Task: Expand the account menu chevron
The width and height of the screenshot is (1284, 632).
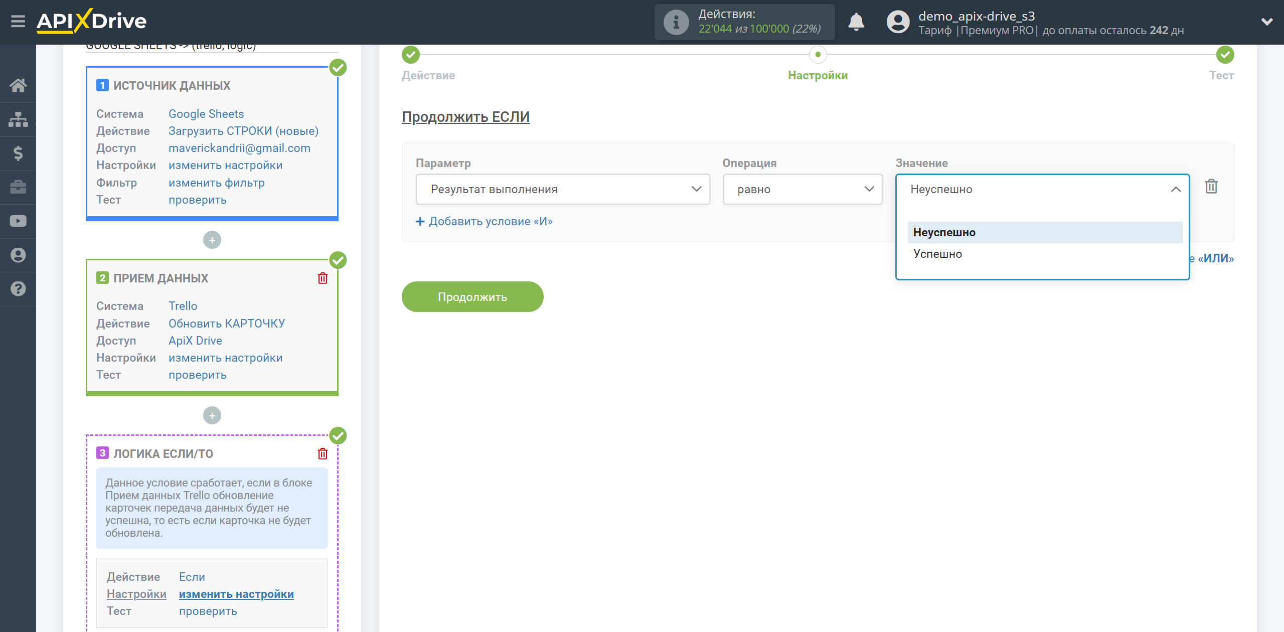Action: [x=1267, y=22]
